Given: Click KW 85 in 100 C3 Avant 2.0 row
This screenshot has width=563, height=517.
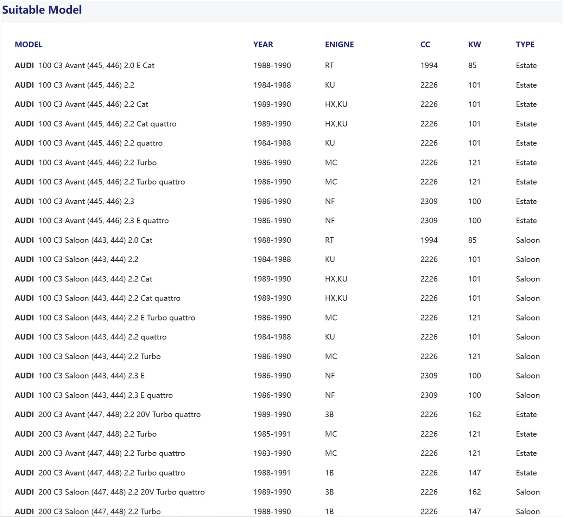Looking at the screenshot, I should tap(472, 66).
